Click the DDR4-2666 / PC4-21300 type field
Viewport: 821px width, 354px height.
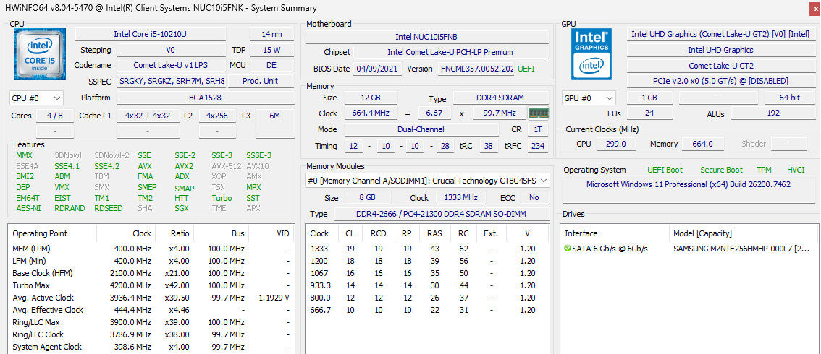pyautogui.click(x=442, y=214)
